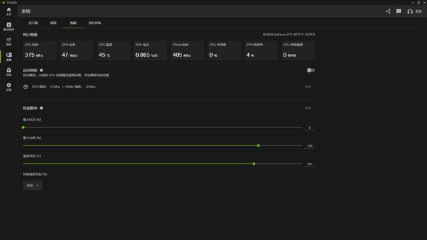The width and height of the screenshot is (427, 240).
Task: Select the System sidebar icon
Action: point(9,57)
